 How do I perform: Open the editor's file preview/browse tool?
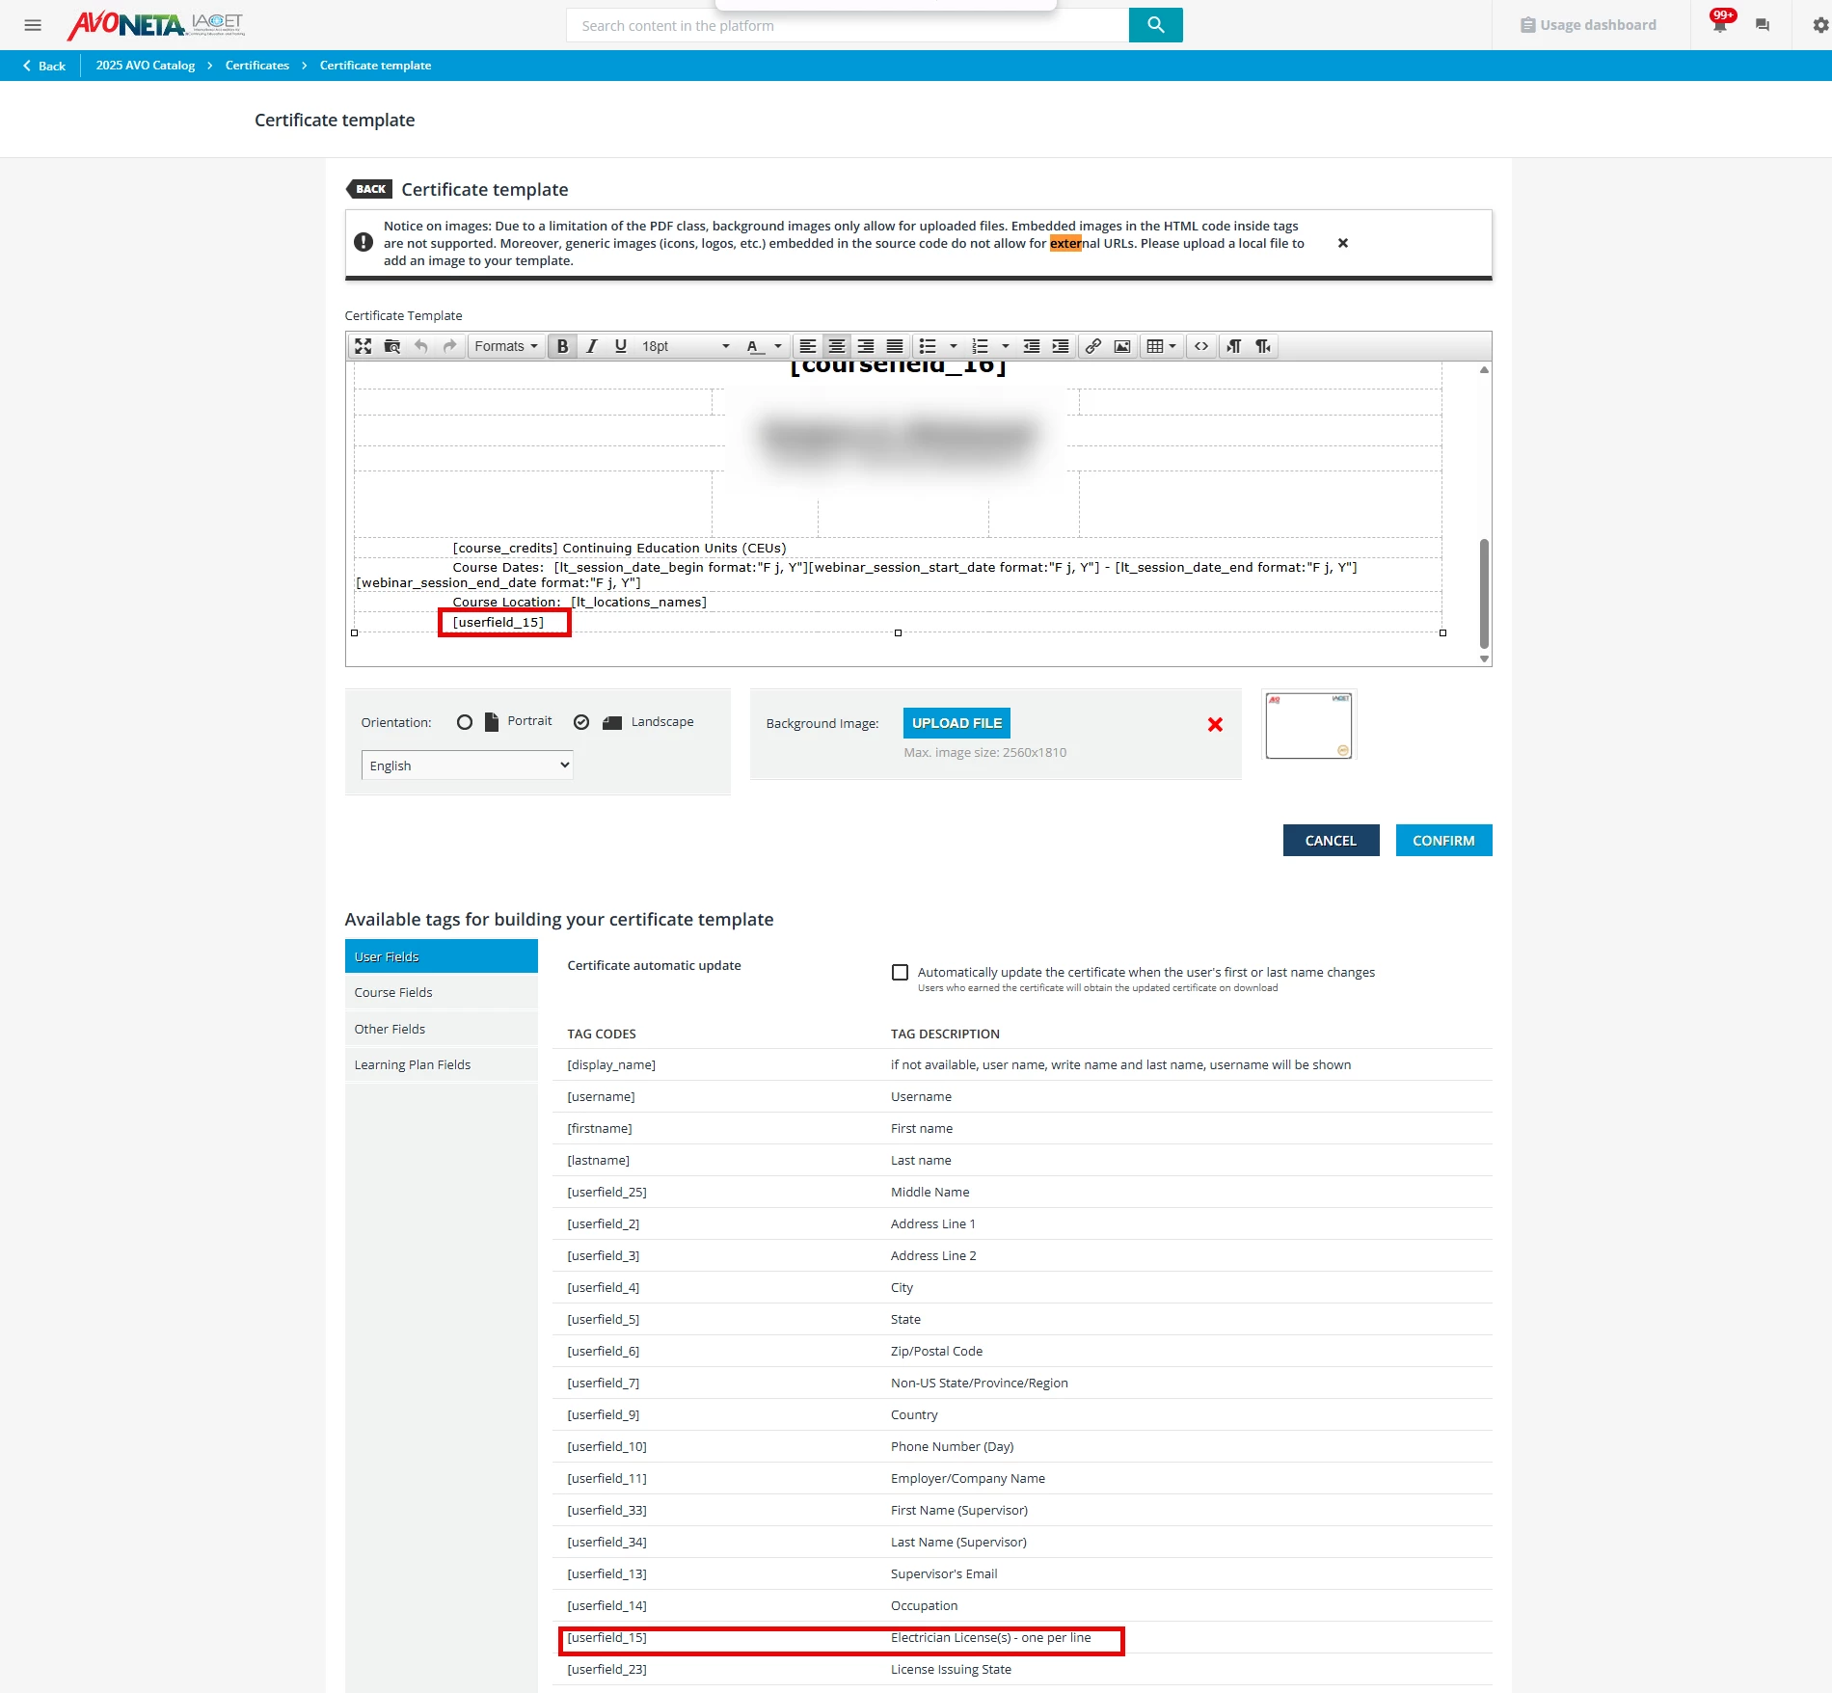391,346
